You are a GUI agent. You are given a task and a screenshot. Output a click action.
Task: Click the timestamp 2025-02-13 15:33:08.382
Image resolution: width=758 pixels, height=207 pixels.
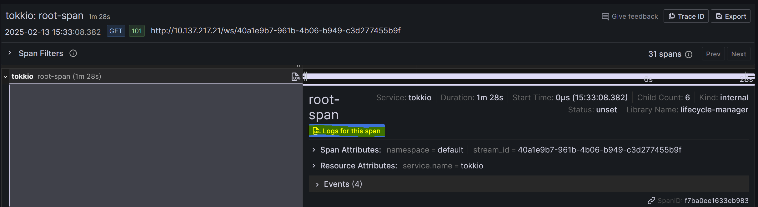click(53, 32)
